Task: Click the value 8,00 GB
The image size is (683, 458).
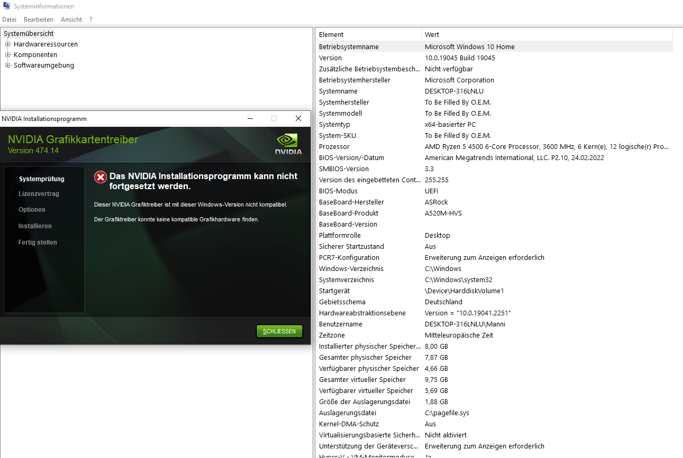Action: point(436,347)
